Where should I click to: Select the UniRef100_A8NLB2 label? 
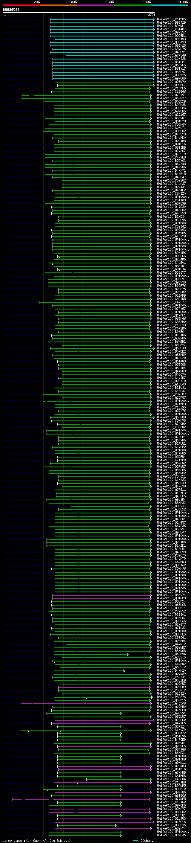coord(171,131)
